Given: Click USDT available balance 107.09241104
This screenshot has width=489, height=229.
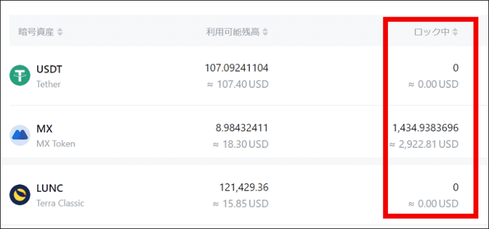Looking at the screenshot, I should click(236, 68).
